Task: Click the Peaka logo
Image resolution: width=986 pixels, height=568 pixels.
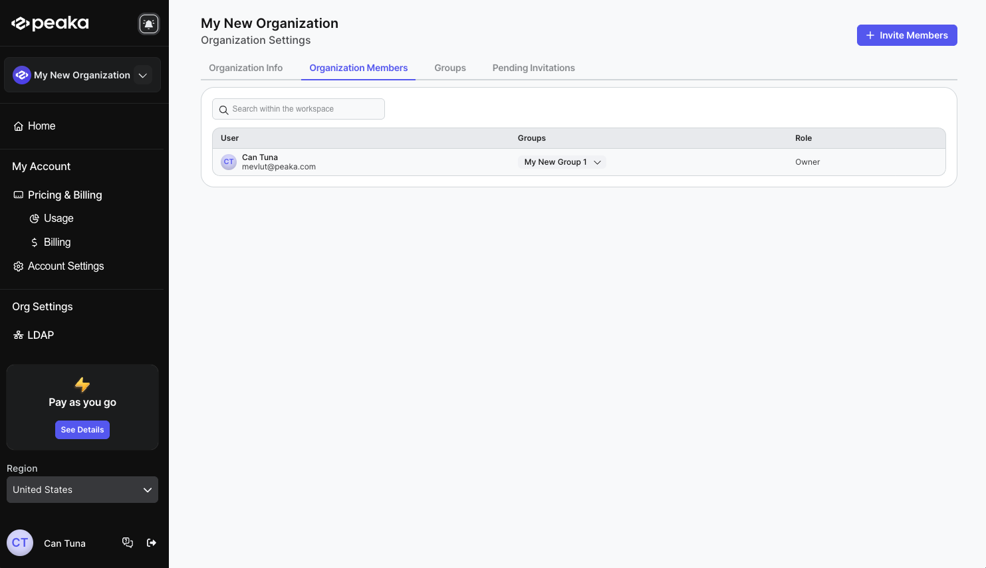Action: [x=50, y=23]
